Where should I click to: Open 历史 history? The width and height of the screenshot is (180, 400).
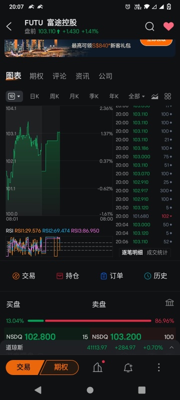point(155,276)
